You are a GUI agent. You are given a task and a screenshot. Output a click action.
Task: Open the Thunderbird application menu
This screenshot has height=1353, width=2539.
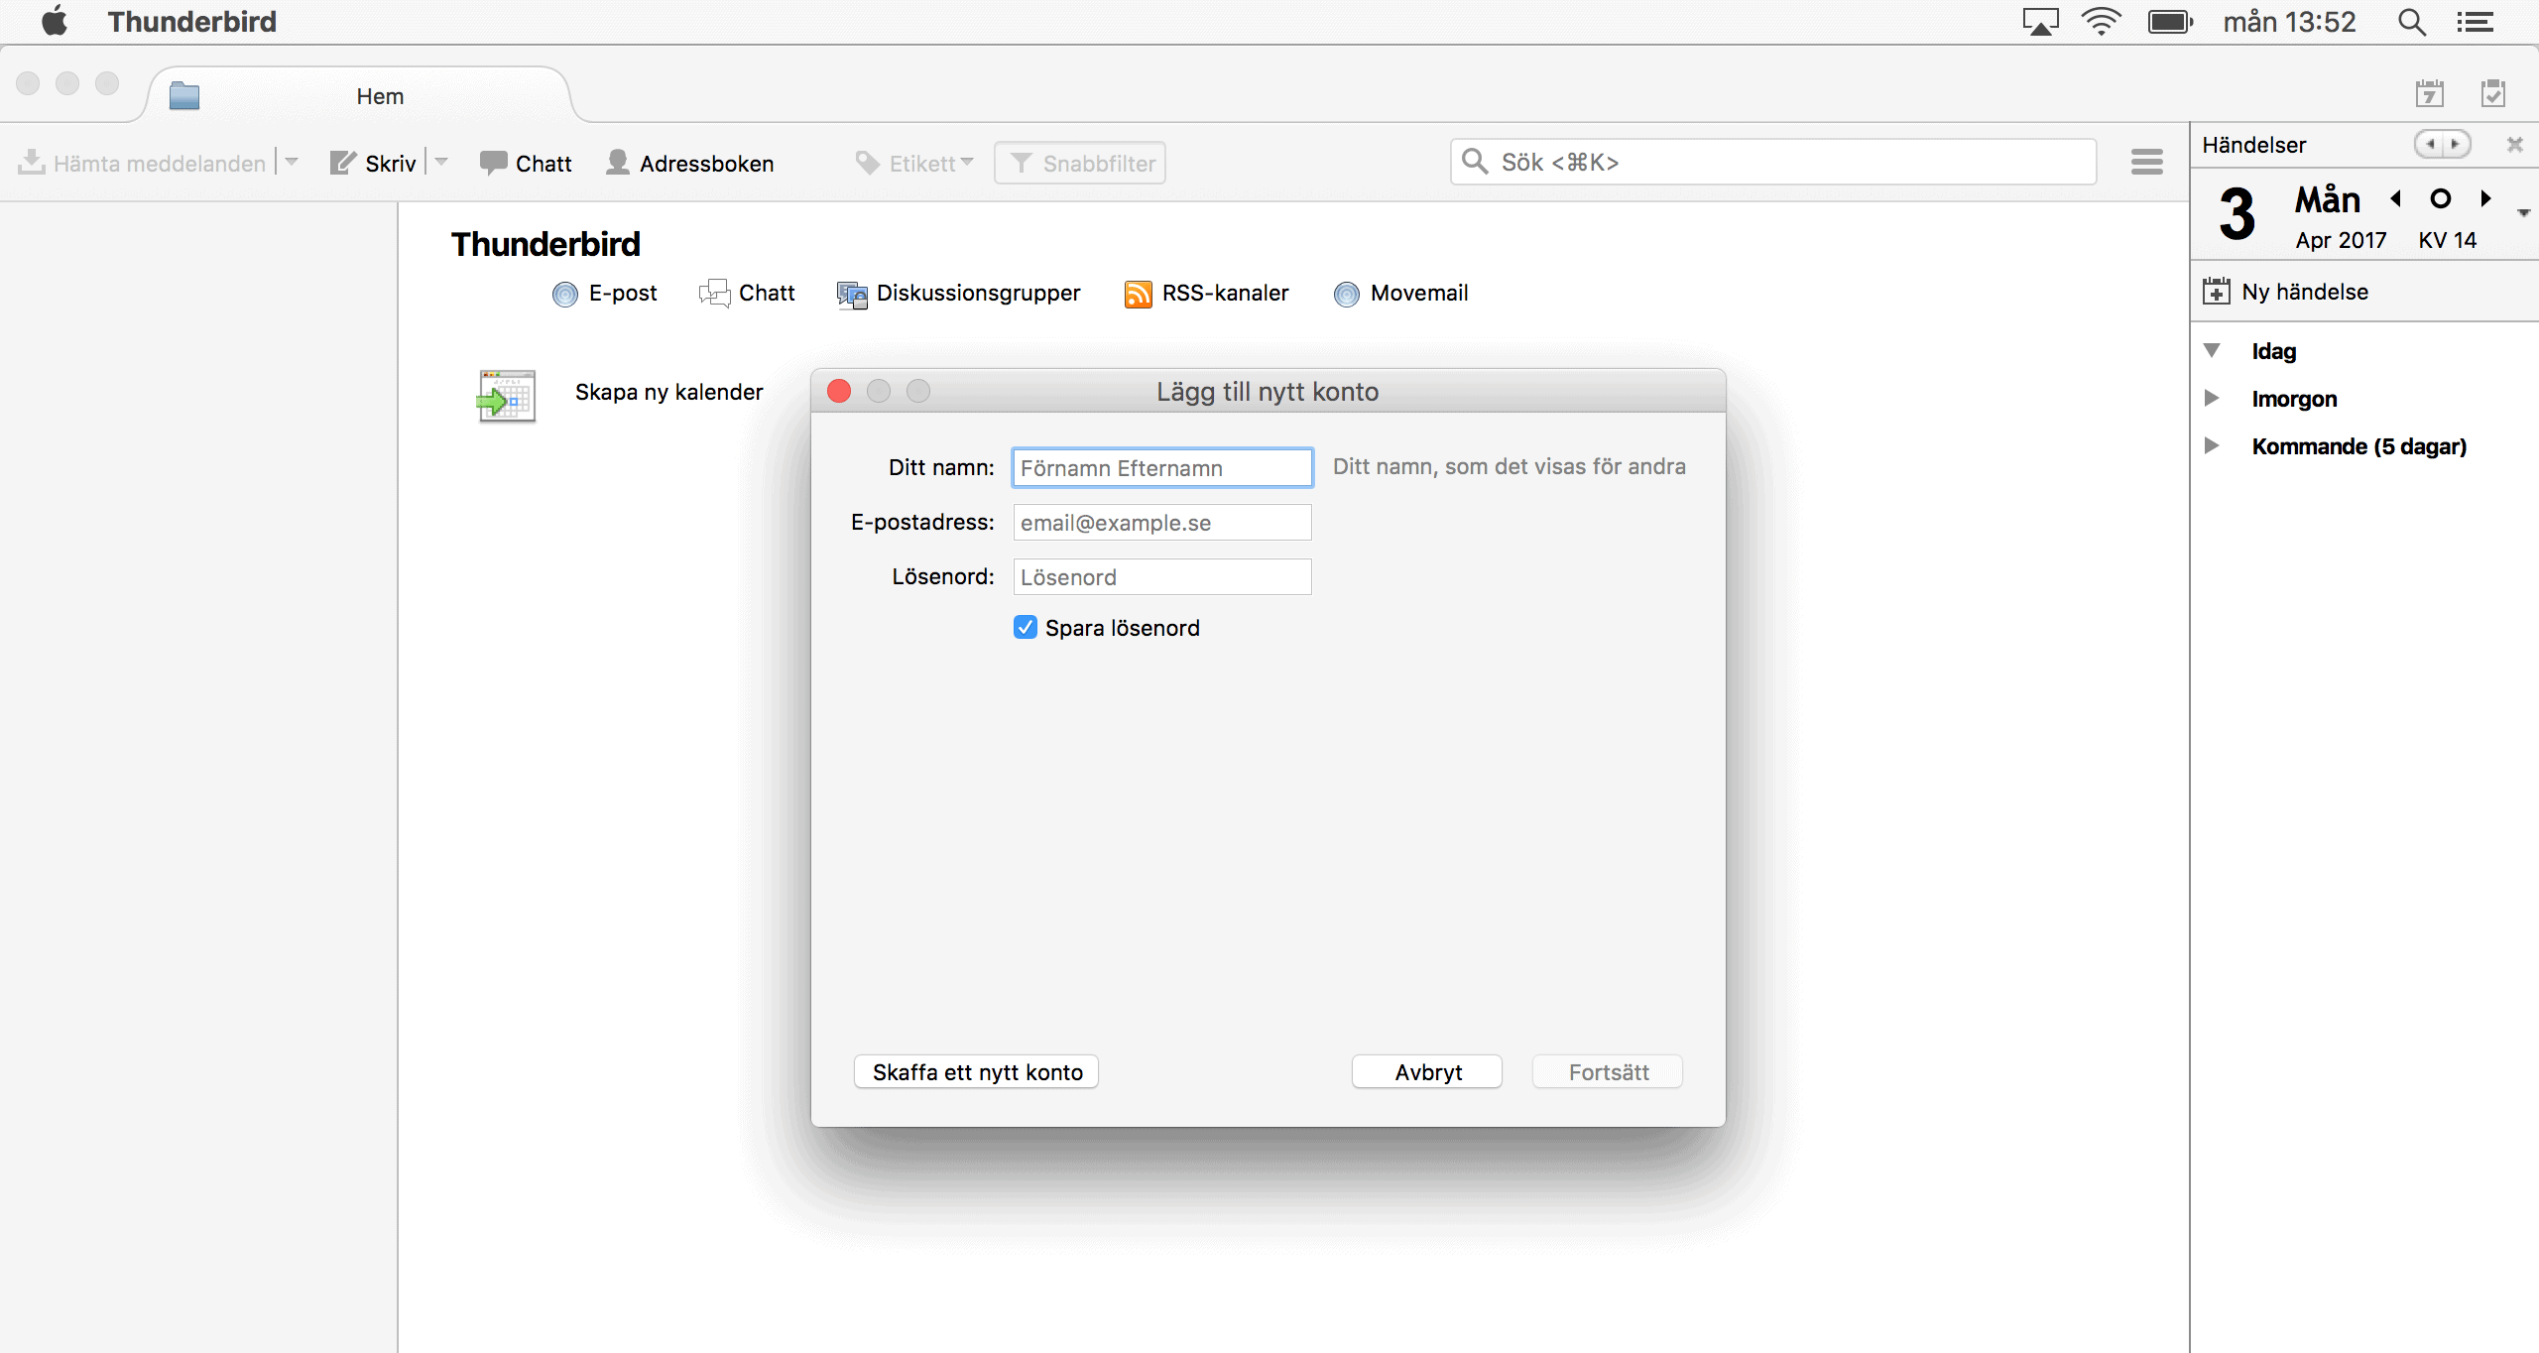pyautogui.click(x=191, y=21)
